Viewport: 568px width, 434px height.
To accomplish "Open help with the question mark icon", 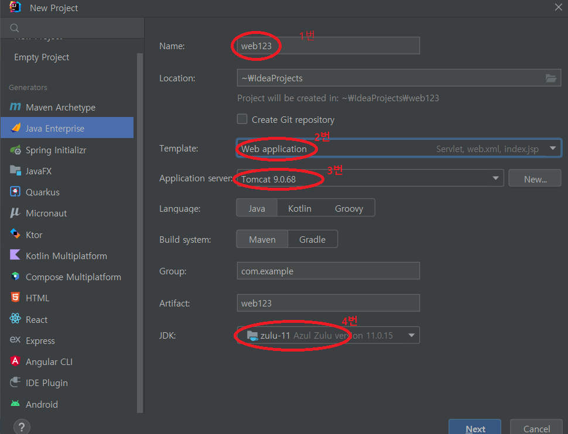I will coord(22,427).
